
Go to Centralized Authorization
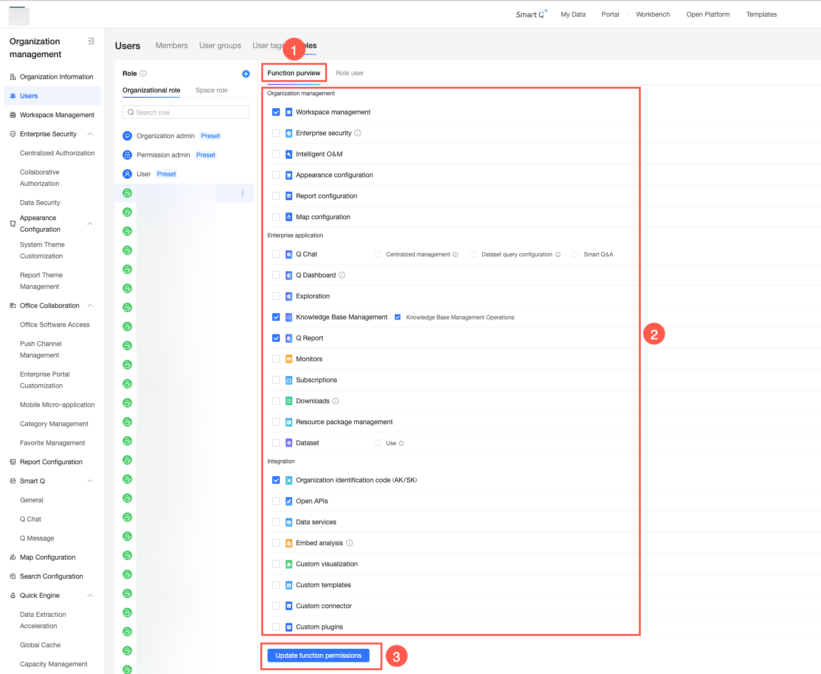click(x=57, y=153)
